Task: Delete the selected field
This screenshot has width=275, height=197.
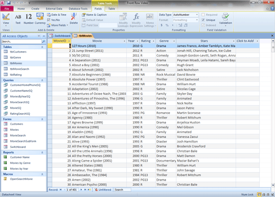Action: [x=74, y=19]
